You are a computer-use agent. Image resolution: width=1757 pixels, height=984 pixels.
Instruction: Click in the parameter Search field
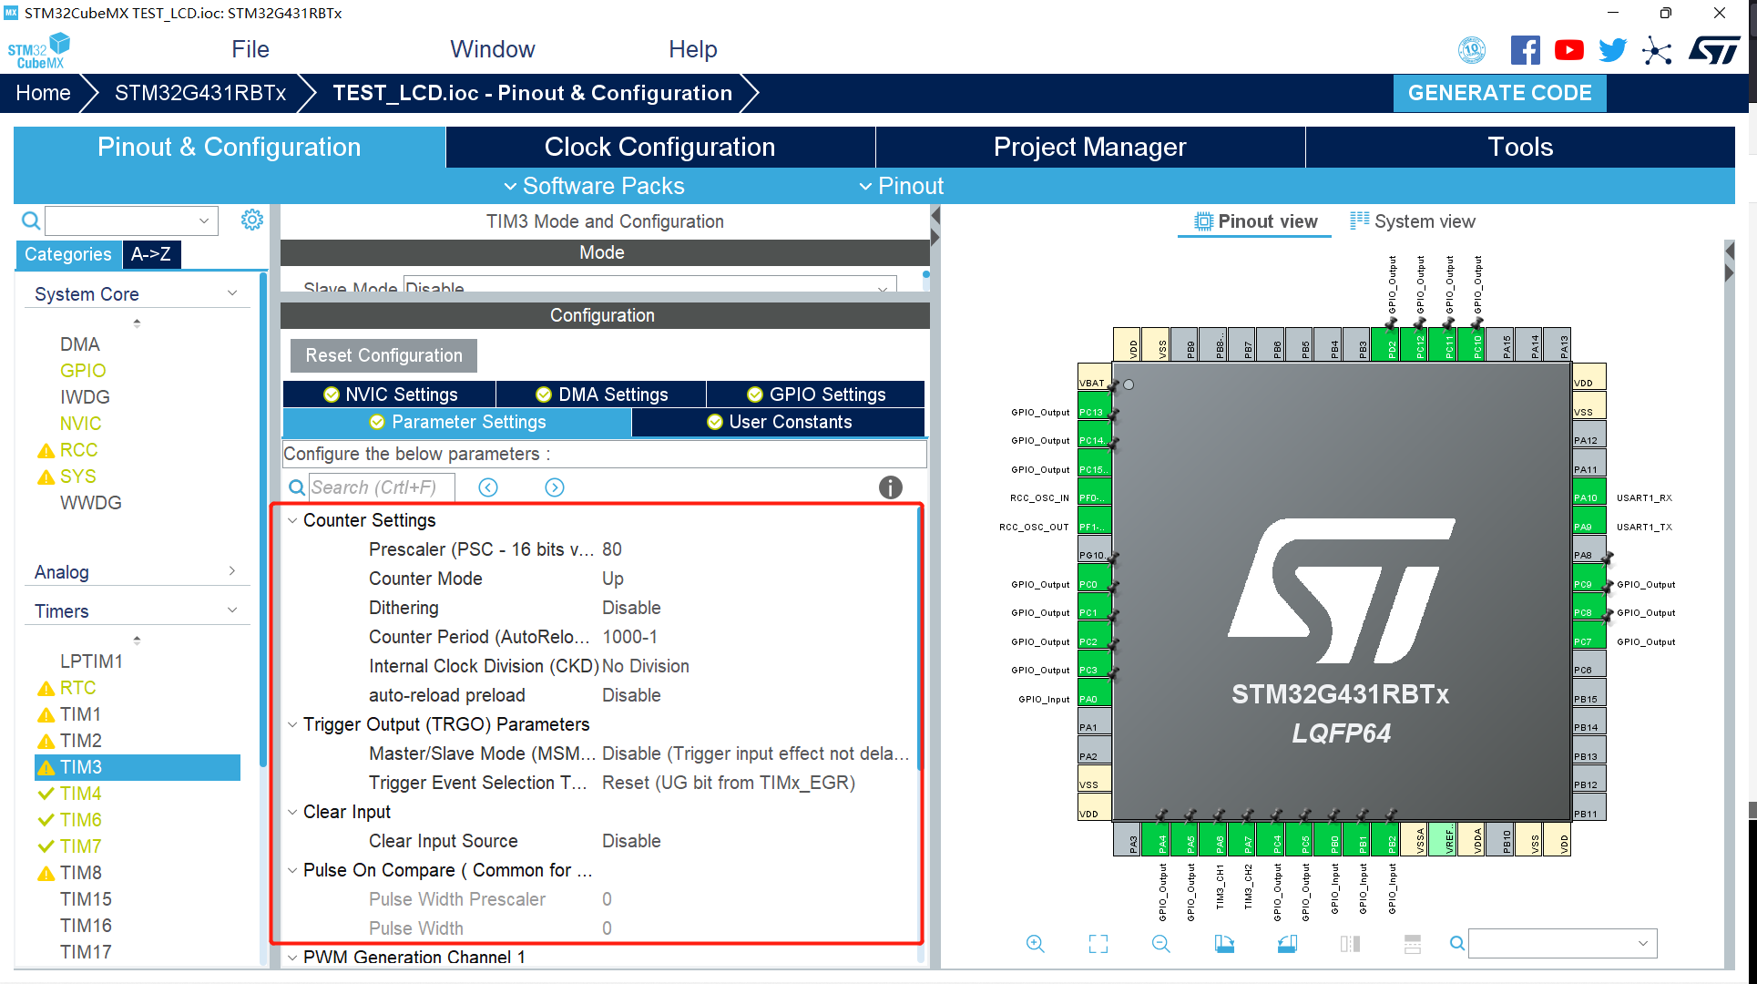click(x=381, y=487)
